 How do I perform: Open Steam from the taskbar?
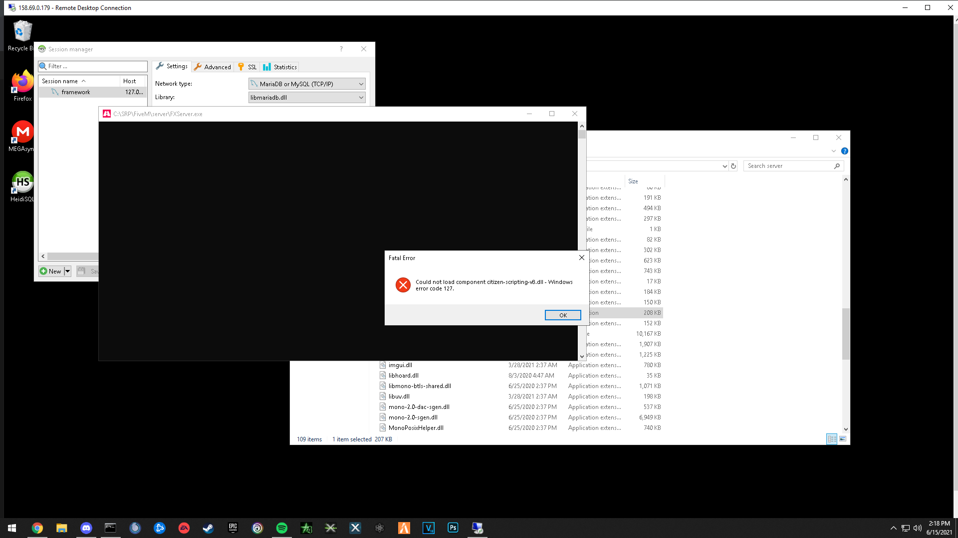tap(208, 528)
